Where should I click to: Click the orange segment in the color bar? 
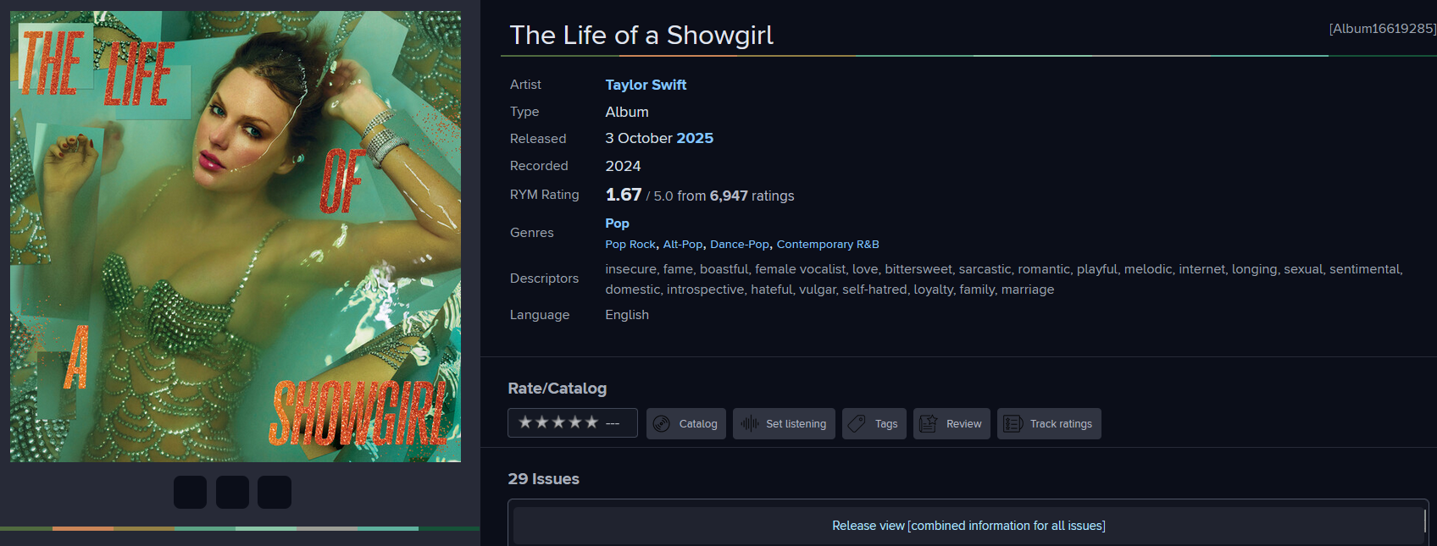click(x=82, y=528)
